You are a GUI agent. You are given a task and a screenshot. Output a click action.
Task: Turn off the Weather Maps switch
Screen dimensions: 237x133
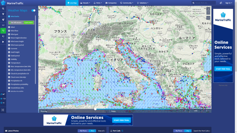pos(33,10)
